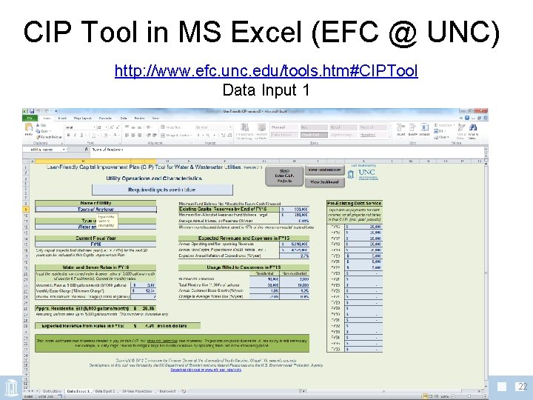Viewport: 533px width, 400px height.
Task: Open the Dashboard sheet tab
Action: (167, 391)
